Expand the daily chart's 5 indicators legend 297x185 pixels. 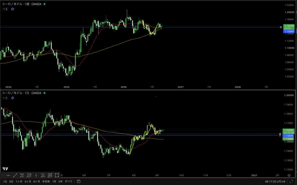tap(5, 98)
